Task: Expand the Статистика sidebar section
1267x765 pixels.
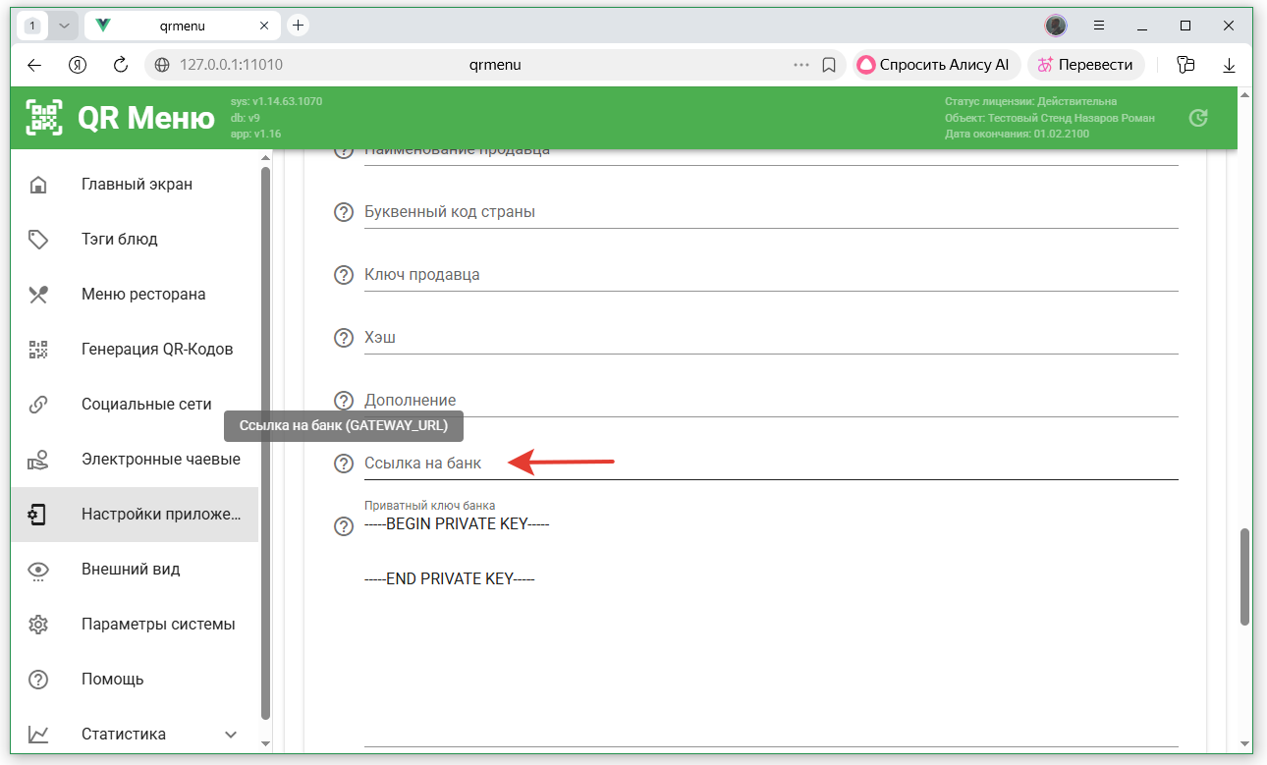Action: coord(231,735)
